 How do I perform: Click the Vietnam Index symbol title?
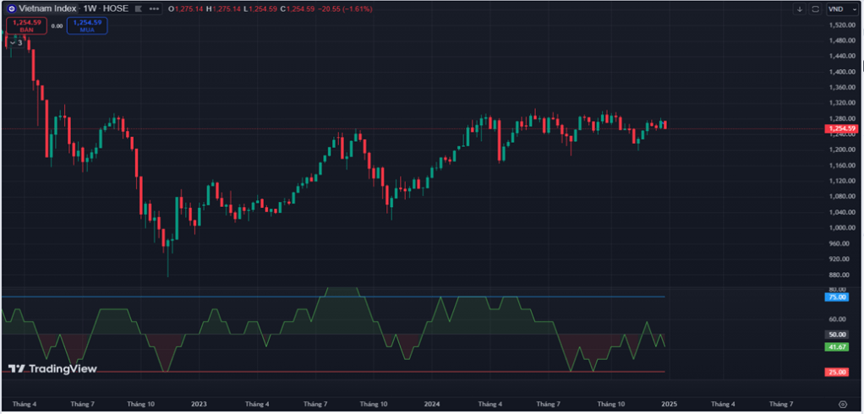pyautogui.click(x=49, y=8)
